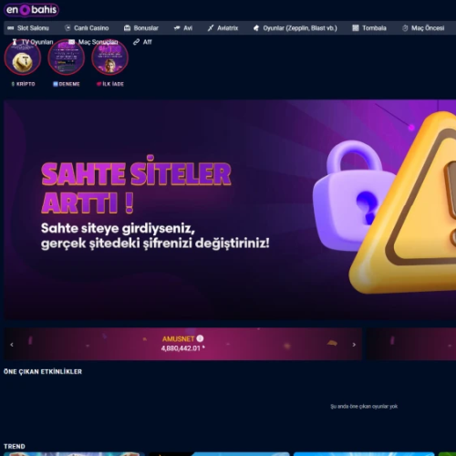The width and height of the screenshot is (456, 456).
Task: Show the next jackpot with right arrow
Action: pyautogui.click(x=354, y=345)
